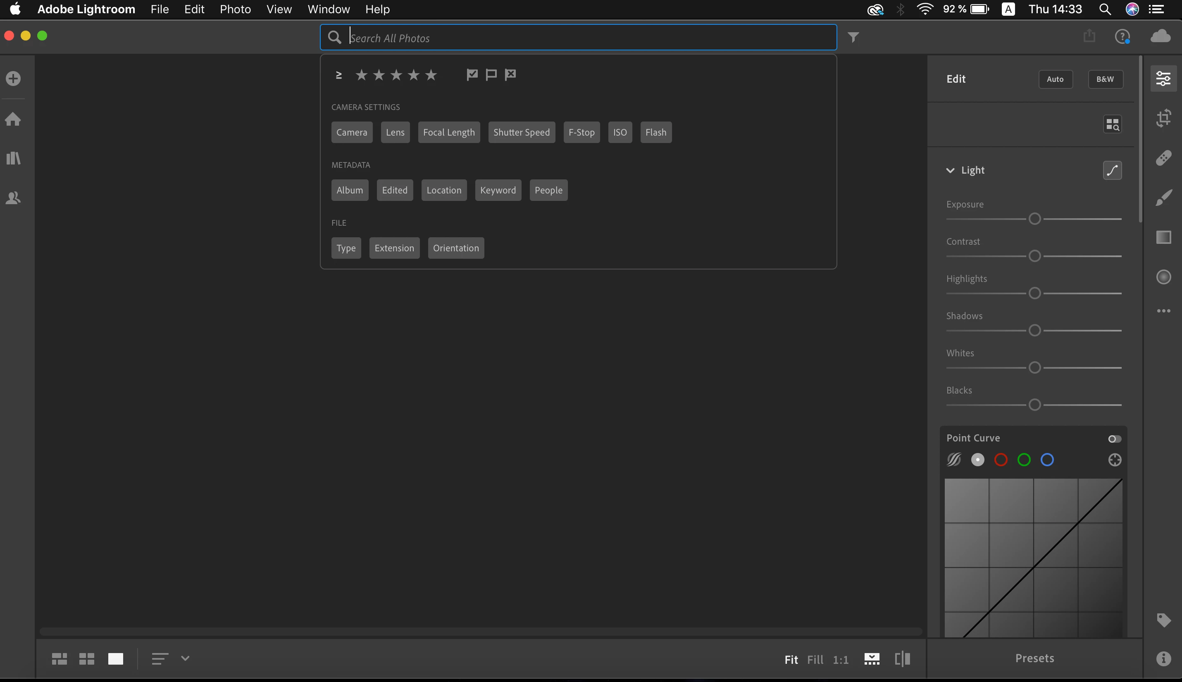
Task: Select the Linear Gradient tool
Action: tap(1163, 238)
